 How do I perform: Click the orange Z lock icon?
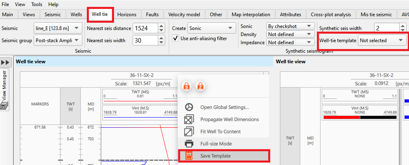200,86
